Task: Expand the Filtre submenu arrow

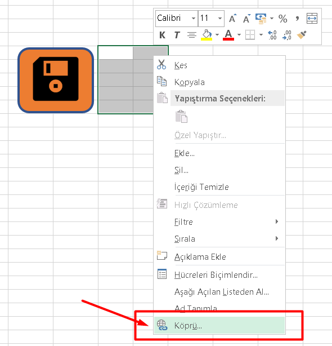Action: (x=277, y=221)
